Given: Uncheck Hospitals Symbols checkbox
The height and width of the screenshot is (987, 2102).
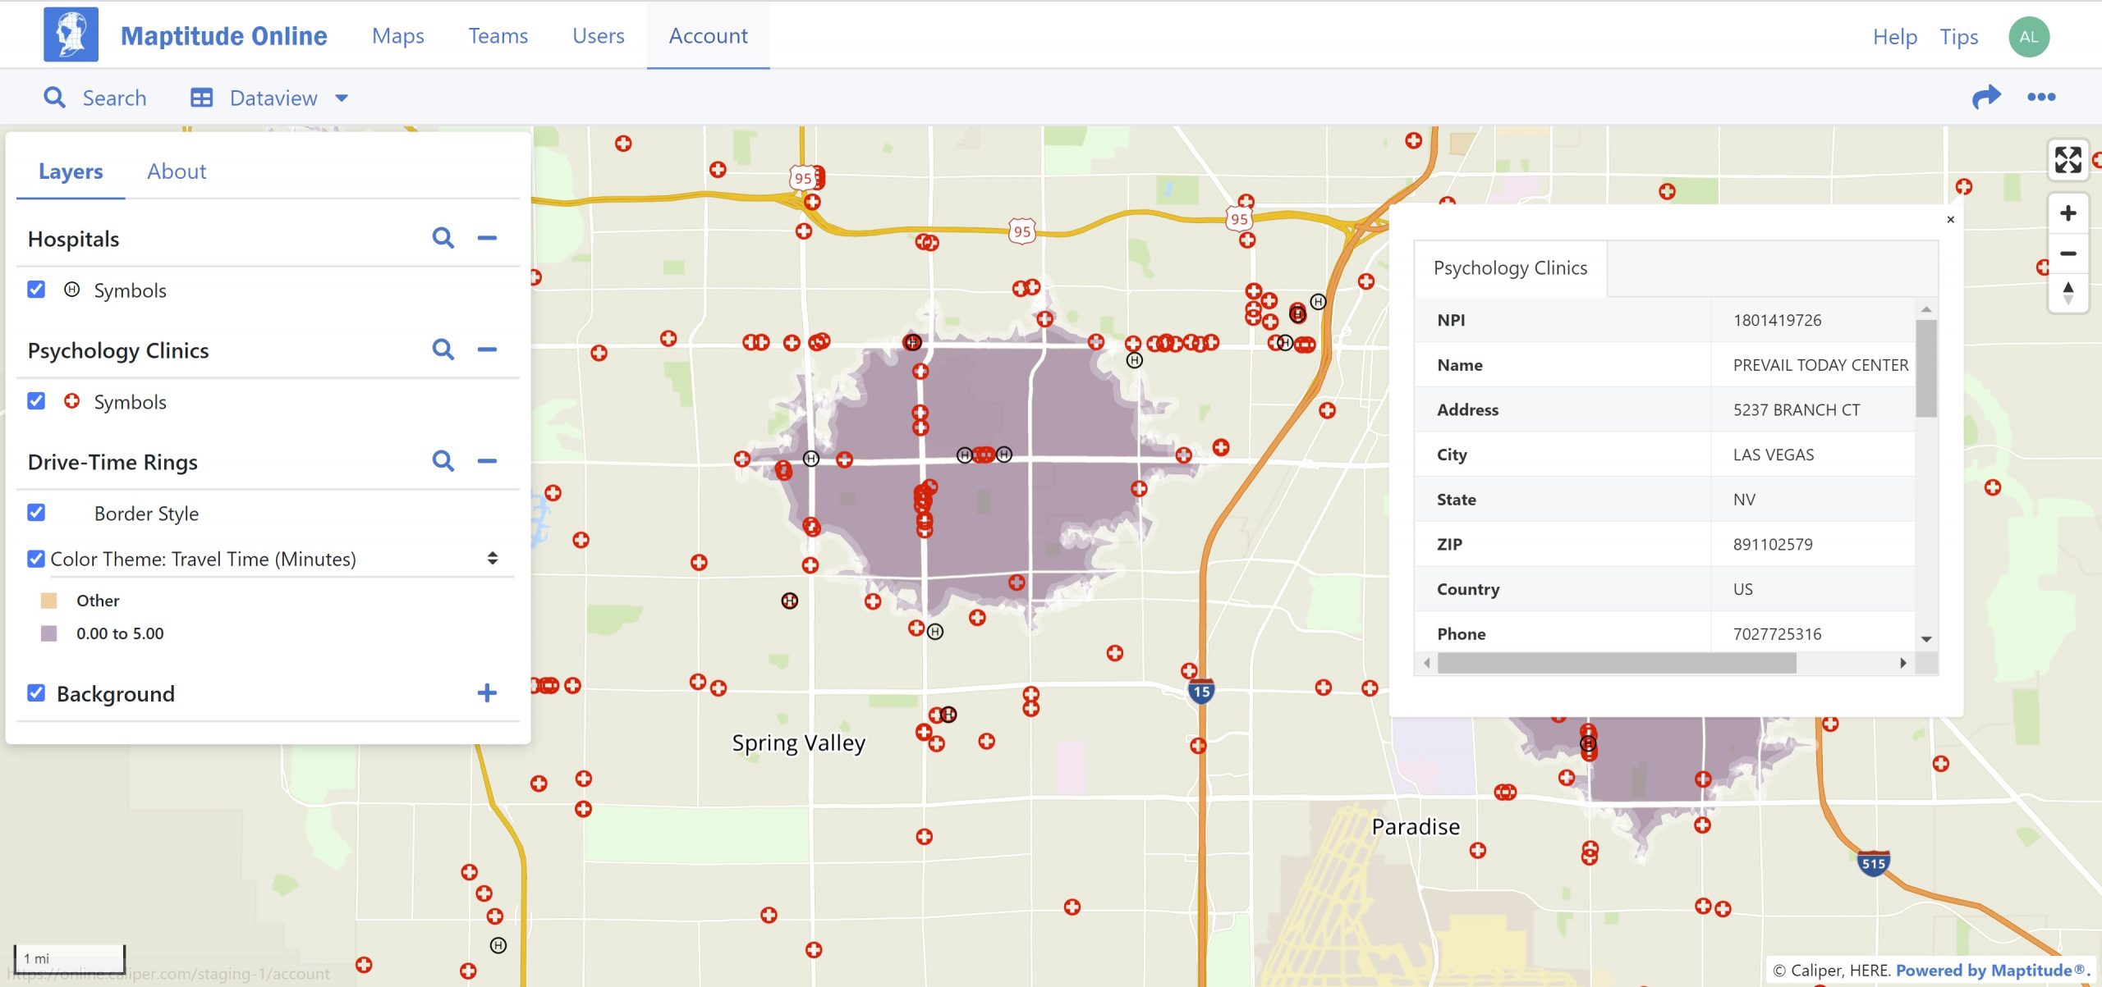Looking at the screenshot, I should [x=36, y=290].
